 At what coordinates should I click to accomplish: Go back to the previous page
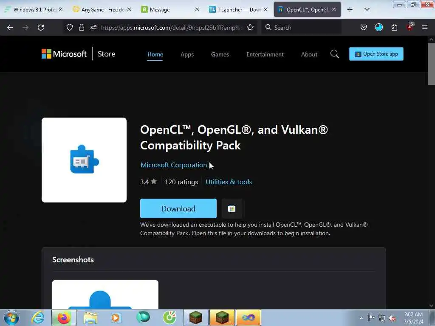click(x=10, y=28)
